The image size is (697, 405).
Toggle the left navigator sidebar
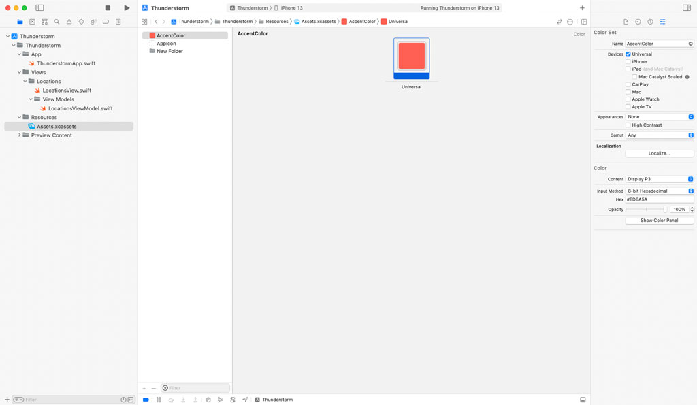pyautogui.click(x=39, y=8)
